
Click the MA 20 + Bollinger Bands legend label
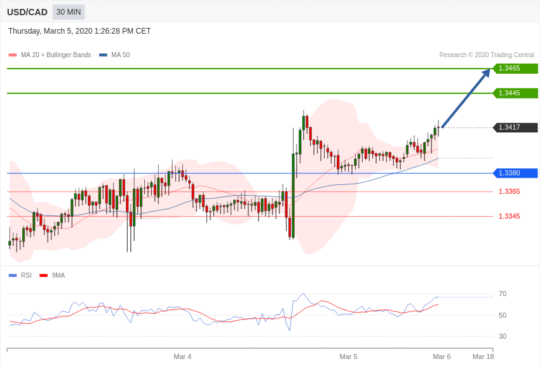click(x=56, y=55)
